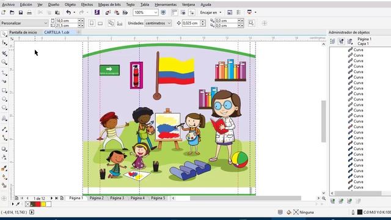
Task: Toggle show object properties in Object Manager
Action: 332,42
